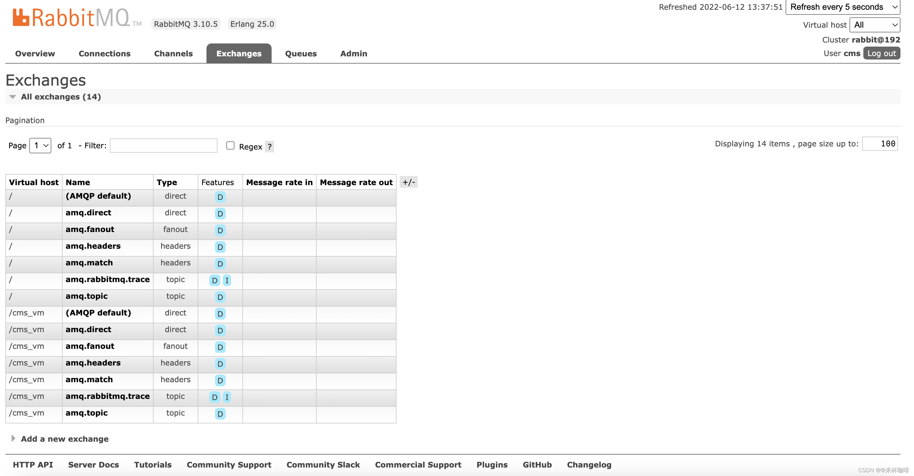Image resolution: width=914 pixels, height=476 pixels.
Task: Click the D badge on /cms_vm amq.topic row
Action: click(x=220, y=414)
